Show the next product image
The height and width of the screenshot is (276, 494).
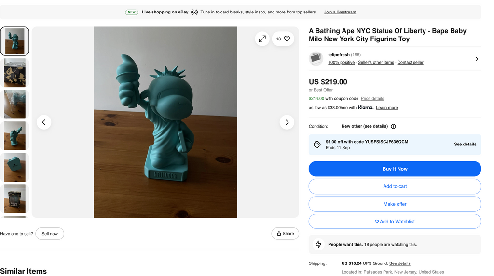pyautogui.click(x=287, y=122)
